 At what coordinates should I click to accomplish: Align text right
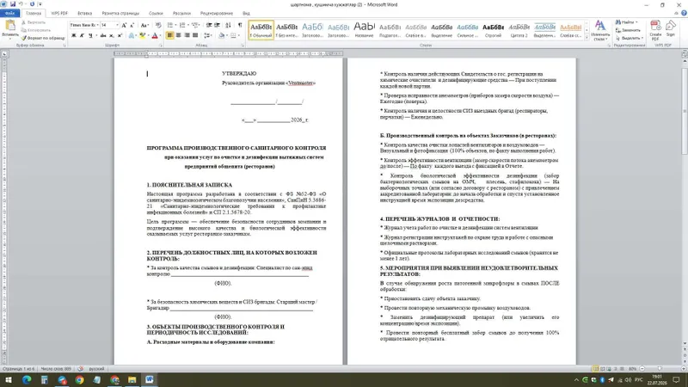[x=187, y=35]
